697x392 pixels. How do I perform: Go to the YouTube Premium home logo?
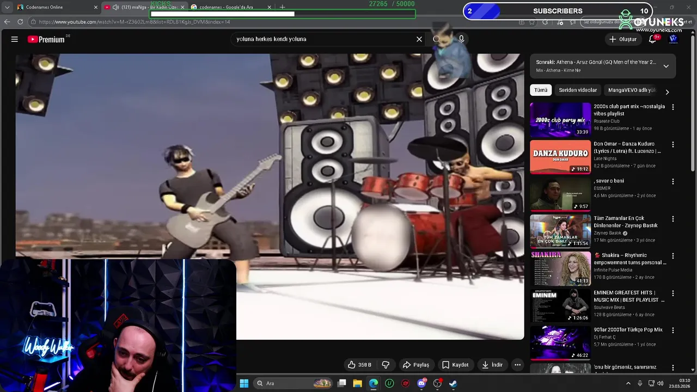pyautogui.click(x=46, y=39)
